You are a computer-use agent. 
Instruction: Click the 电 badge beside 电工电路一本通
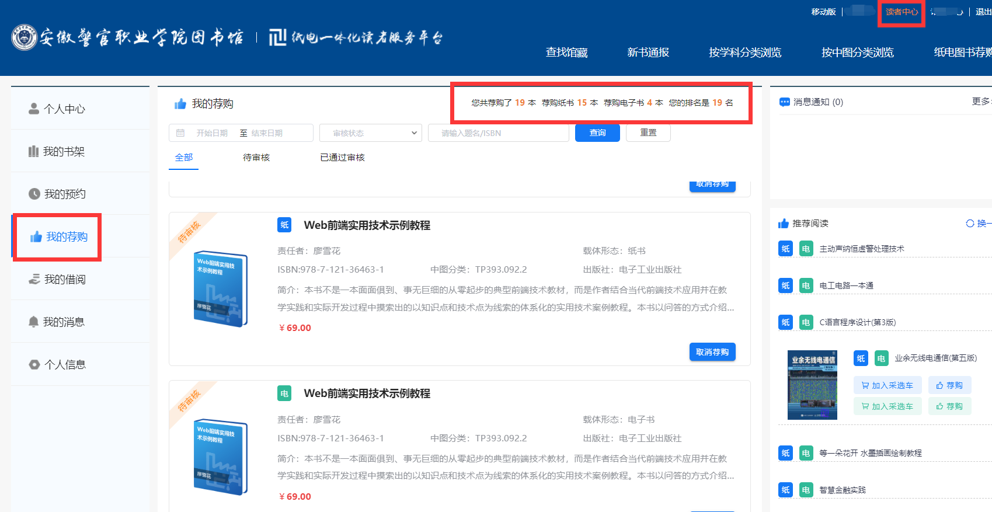806,285
